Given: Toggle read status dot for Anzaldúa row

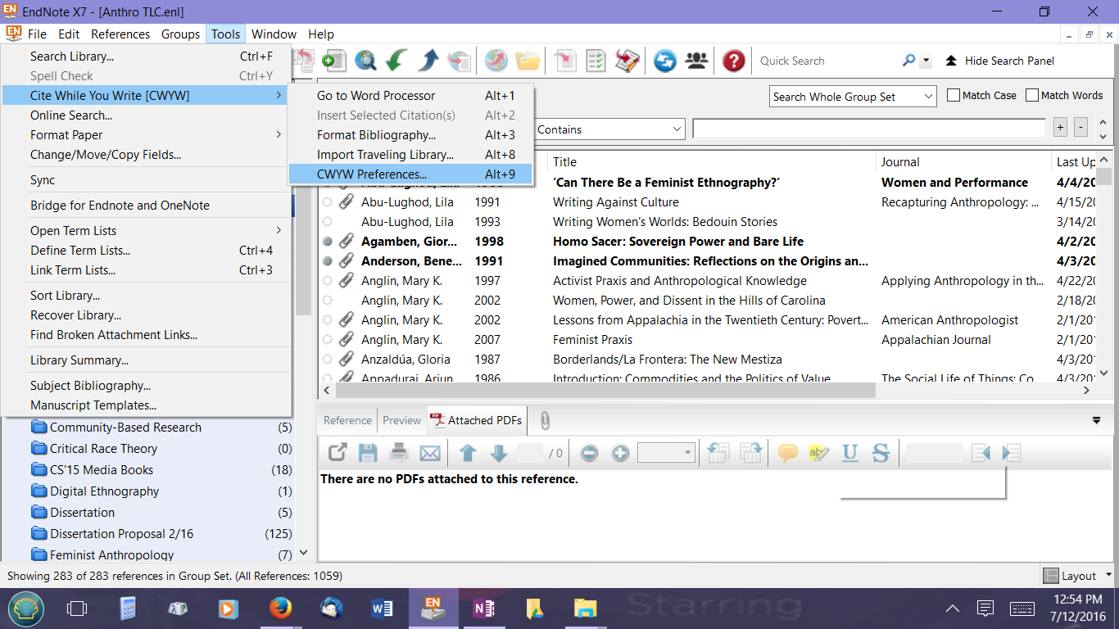Looking at the screenshot, I should tap(328, 360).
